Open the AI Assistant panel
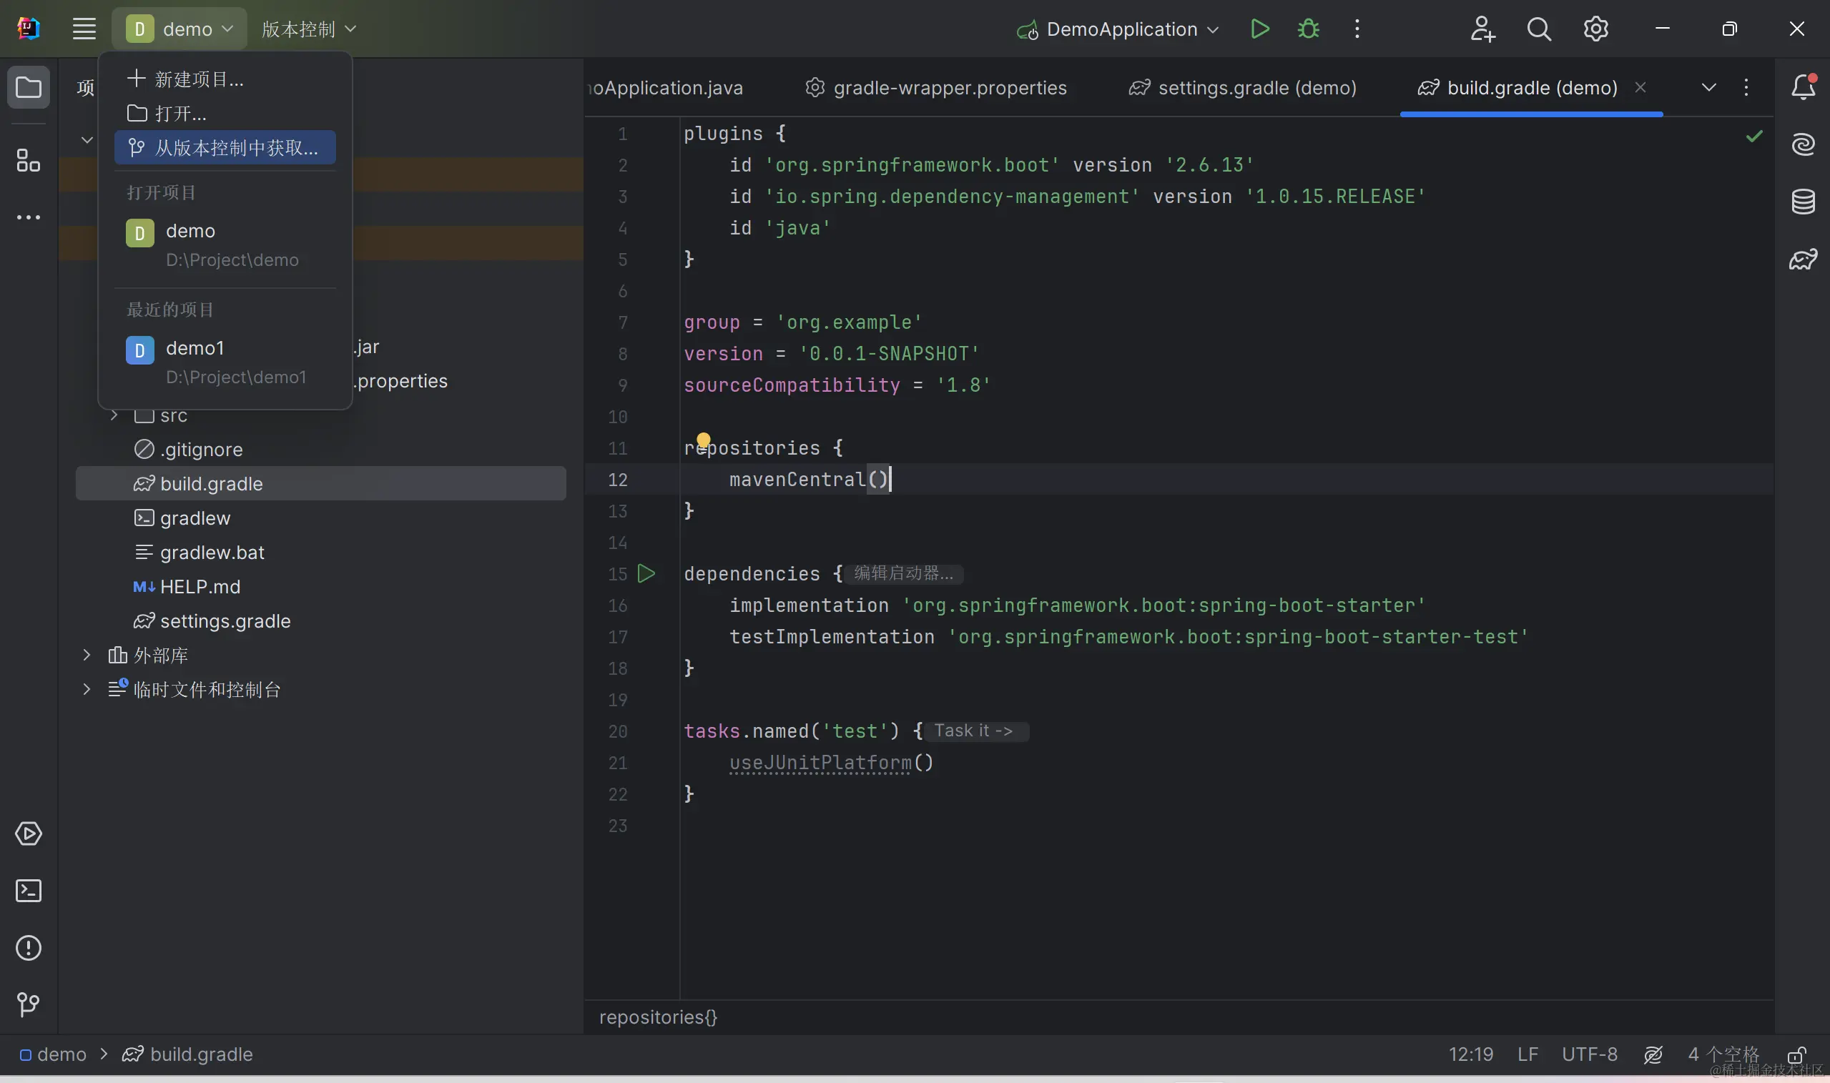Screen dimensions: 1830x1083 click(x=1803, y=144)
